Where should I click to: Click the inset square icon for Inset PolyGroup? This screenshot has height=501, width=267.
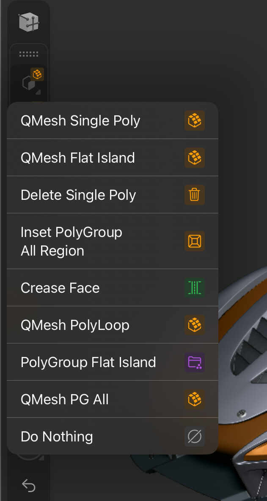click(194, 241)
